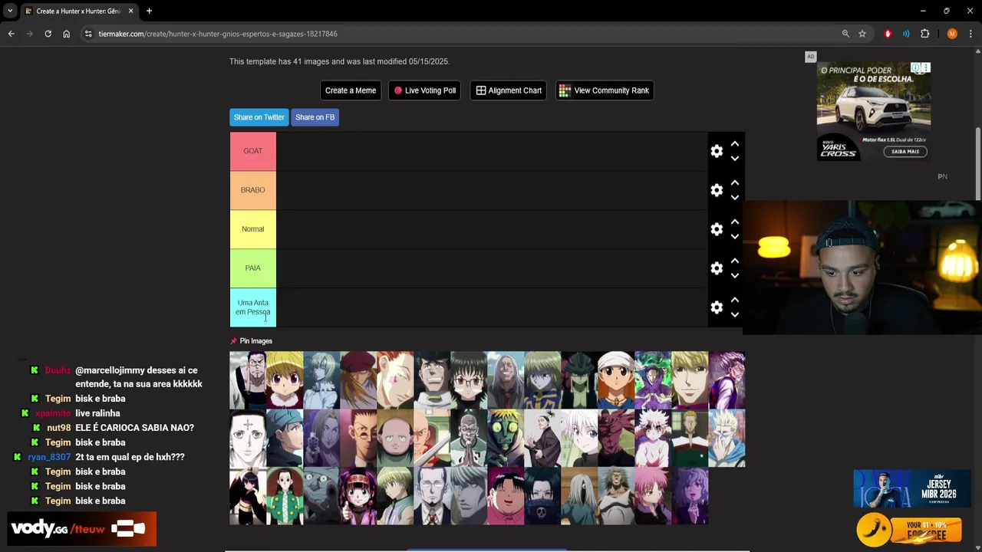Move Uma Anta em Pessoa row up
The height and width of the screenshot is (552, 982).
click(734, 300)
